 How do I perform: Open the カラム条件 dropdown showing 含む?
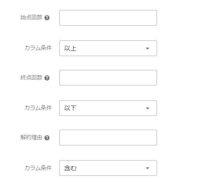tap(108, 168)
